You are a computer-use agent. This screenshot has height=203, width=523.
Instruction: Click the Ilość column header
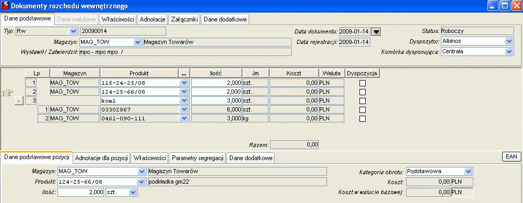(x=216, y=73)
